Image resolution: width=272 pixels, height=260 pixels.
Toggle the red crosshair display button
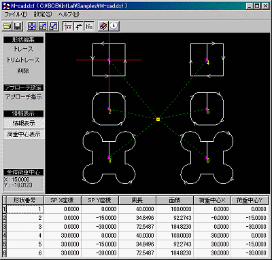click(67, 26)
